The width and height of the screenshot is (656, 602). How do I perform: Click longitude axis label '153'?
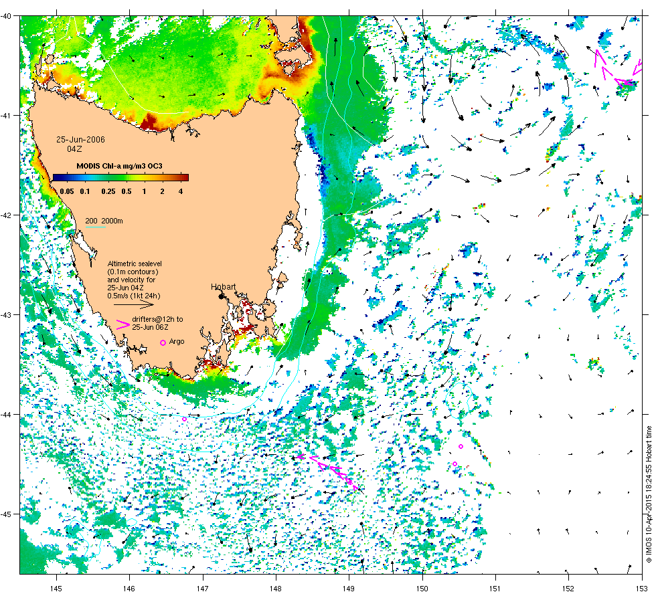click(x=641, y=589)
